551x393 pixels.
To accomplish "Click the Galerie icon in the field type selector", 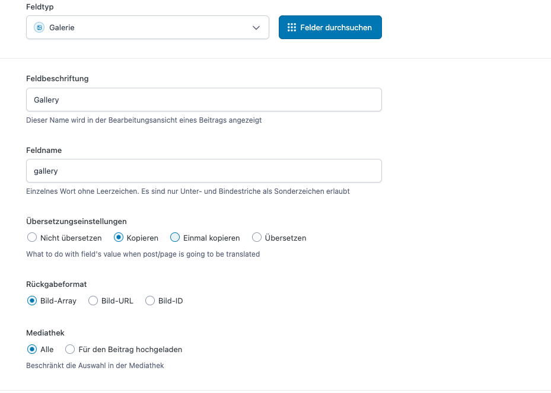I will (x=39, y=27).
